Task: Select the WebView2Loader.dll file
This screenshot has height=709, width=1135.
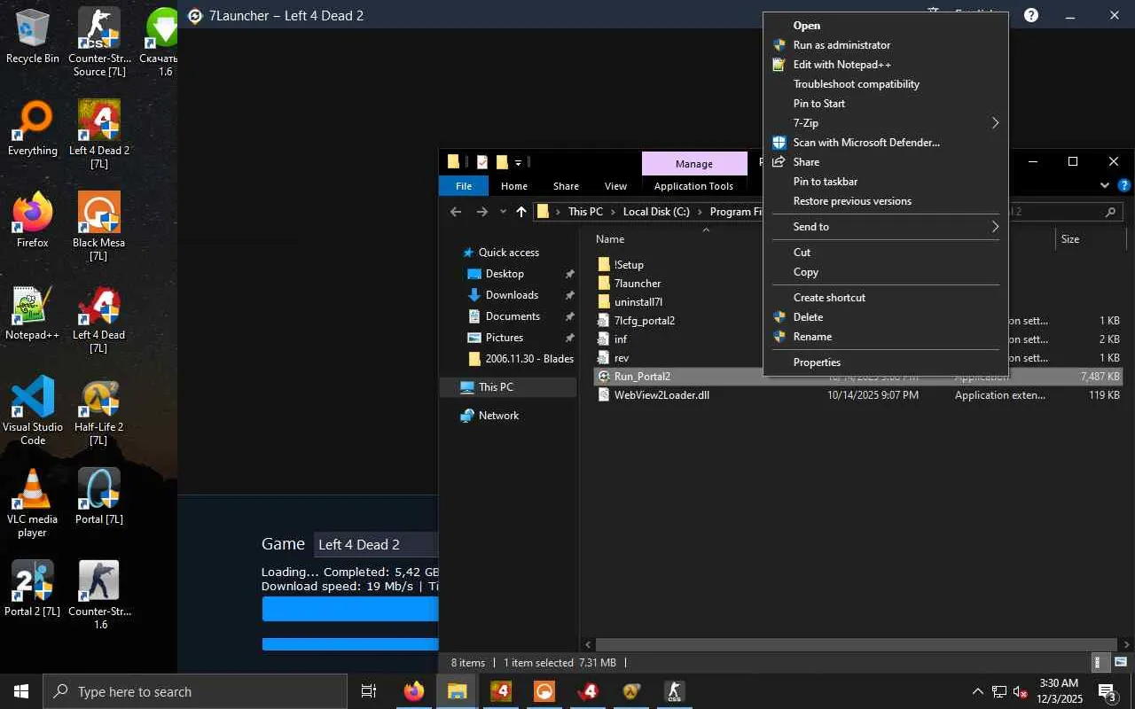Action: click(661, 395)
